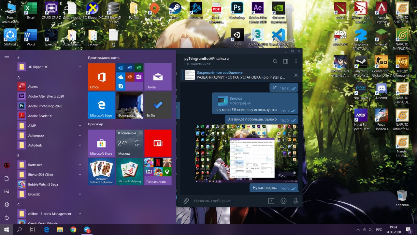Open the Microsoft Edge tile
Image resolution: width=417 pixels, height=235 pixels.
tap(101, 105)
